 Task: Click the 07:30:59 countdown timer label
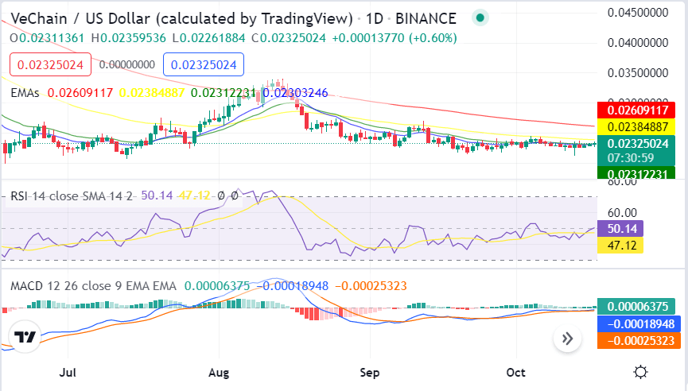click(x=631, y=158)
